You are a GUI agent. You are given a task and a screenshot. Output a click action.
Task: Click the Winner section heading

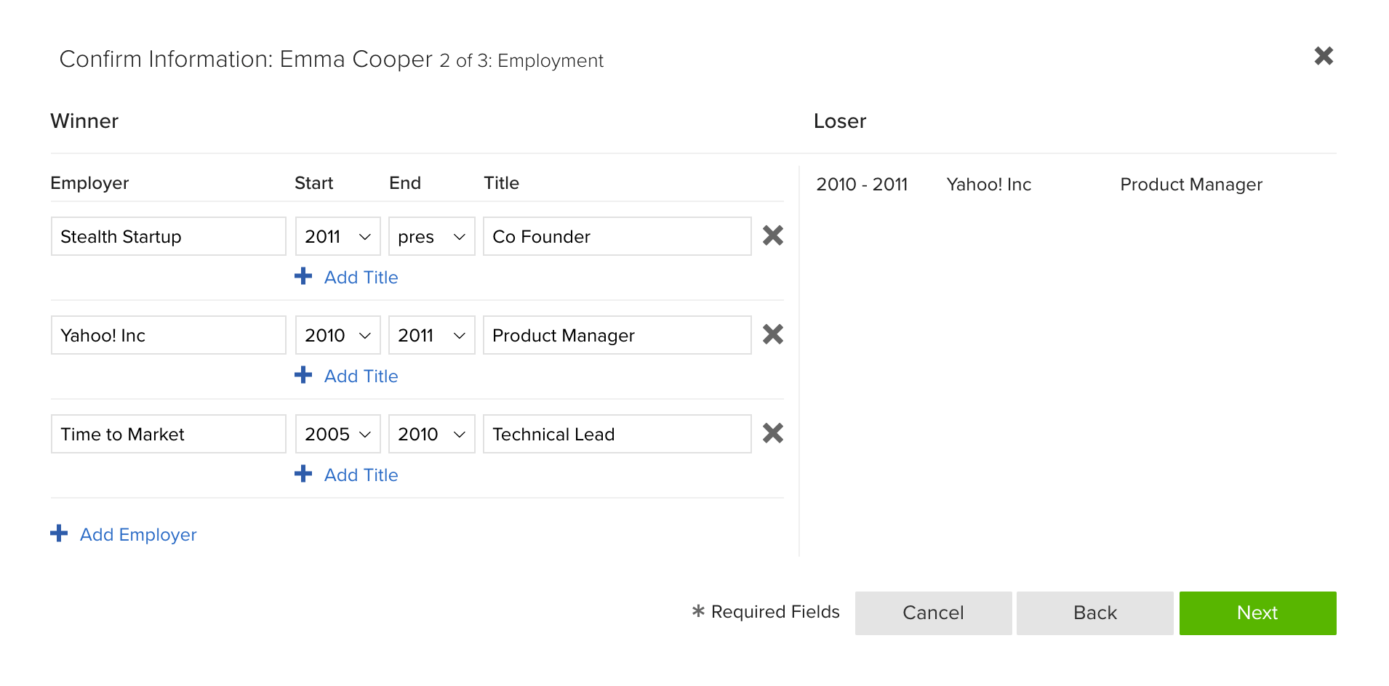click(84, 121)
